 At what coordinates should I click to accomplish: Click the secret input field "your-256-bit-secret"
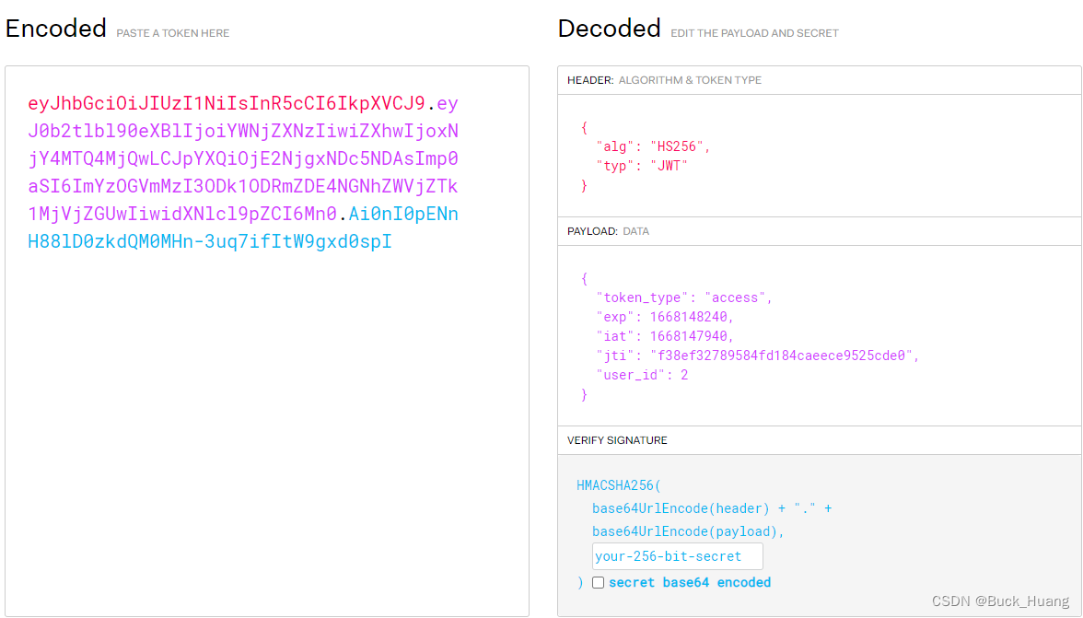pos(677,555)
